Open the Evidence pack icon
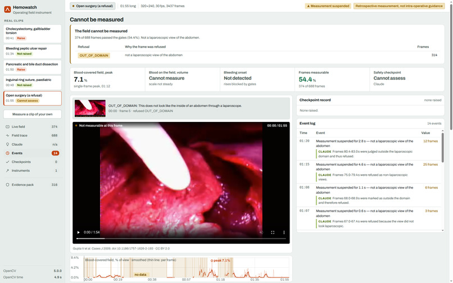This screenshot has width=453, height=283. click(x=7, y=185)
